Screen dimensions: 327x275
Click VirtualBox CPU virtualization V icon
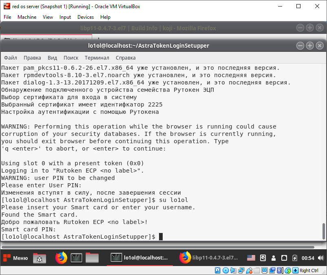tap(280, 271)
